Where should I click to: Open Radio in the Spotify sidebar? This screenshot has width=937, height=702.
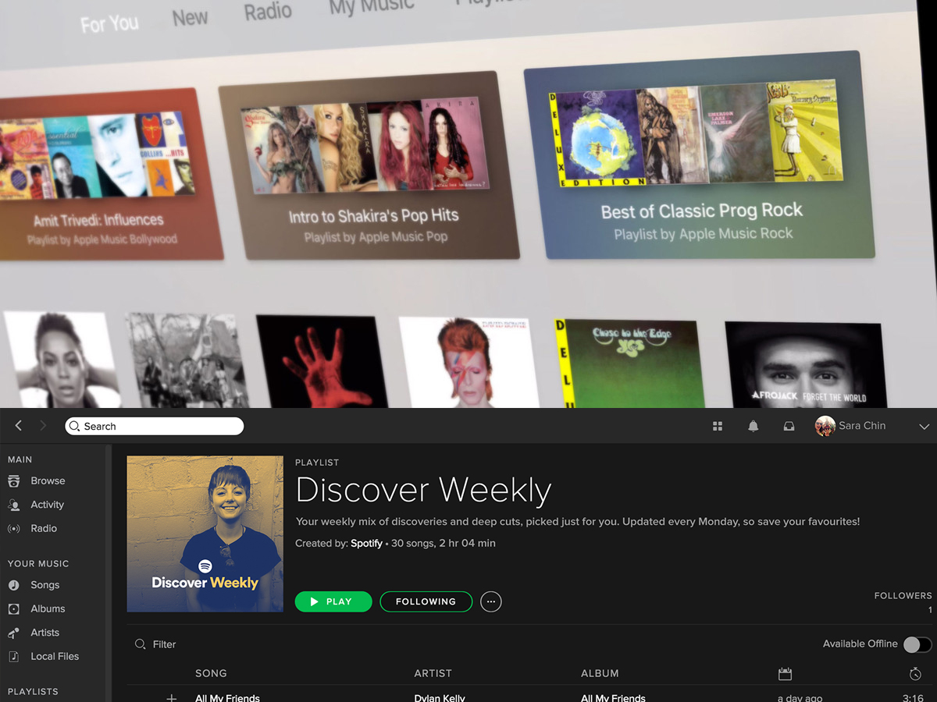(44, 528)
